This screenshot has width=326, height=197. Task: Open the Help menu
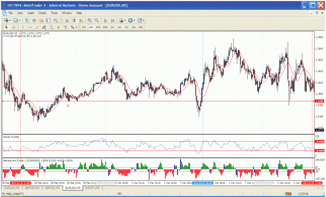click(x=79, y=13)
